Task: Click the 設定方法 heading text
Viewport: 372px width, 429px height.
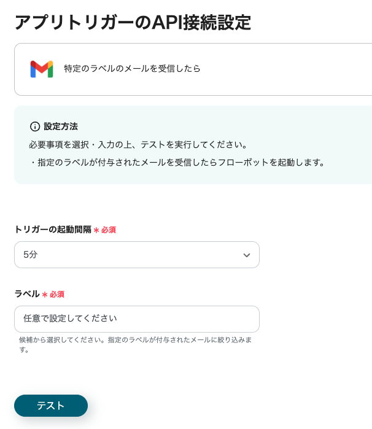Action: 61,126
